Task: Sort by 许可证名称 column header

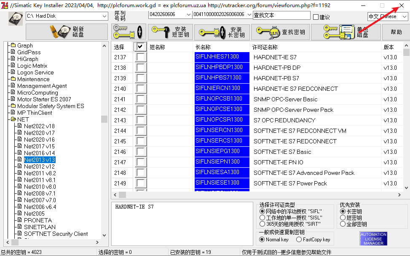Action: 315,47
